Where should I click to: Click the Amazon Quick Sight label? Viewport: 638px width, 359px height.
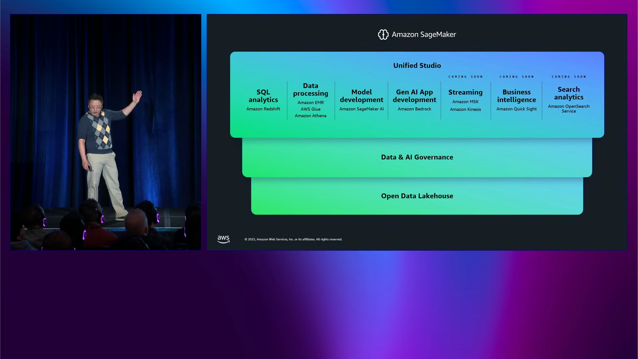tap(516, 109)
